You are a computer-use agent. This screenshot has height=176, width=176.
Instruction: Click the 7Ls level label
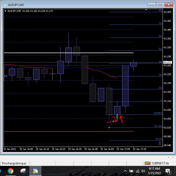pos(161,23)
